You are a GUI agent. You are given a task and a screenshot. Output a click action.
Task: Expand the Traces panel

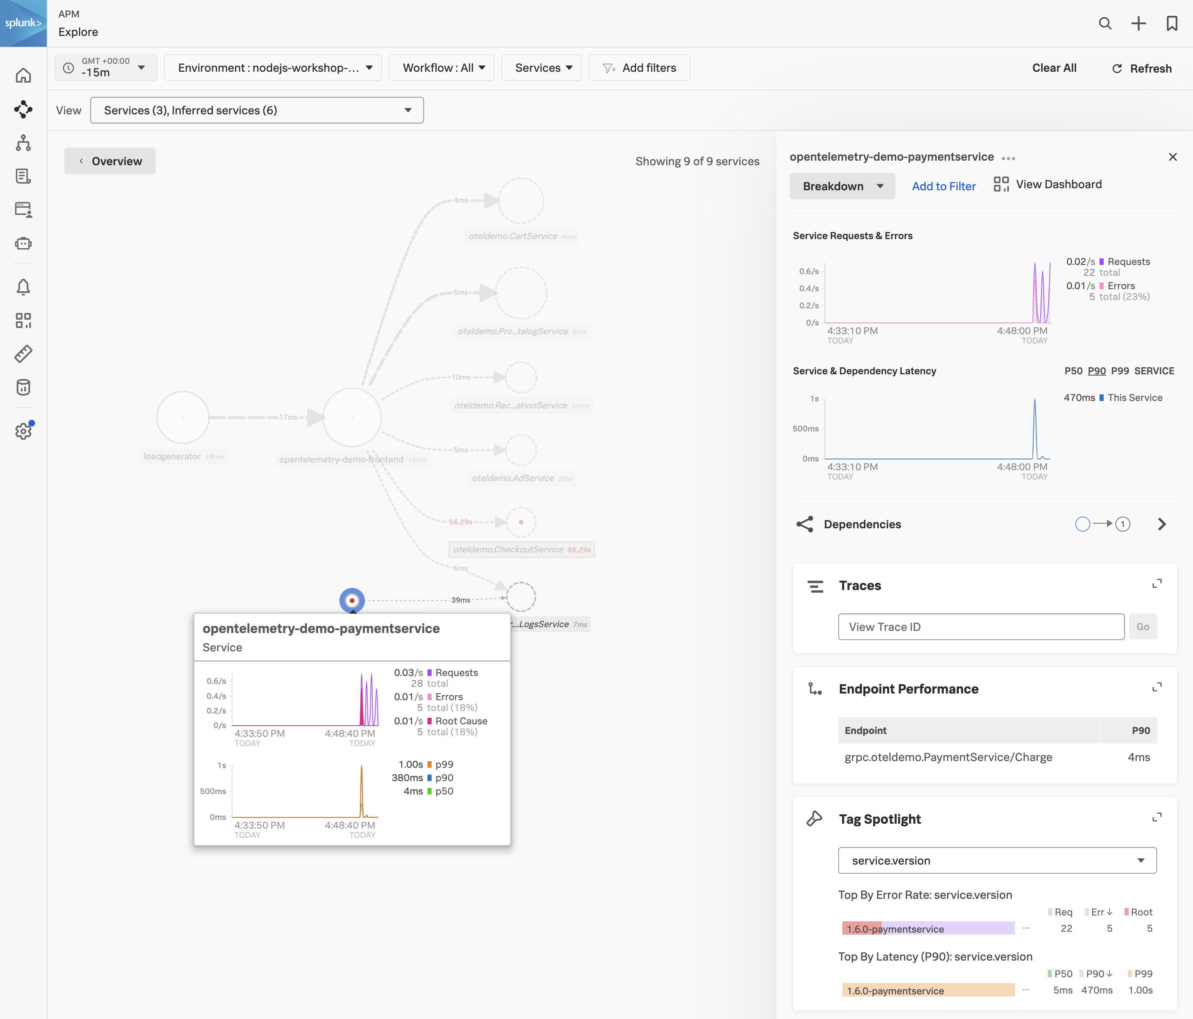point(1157,584)
